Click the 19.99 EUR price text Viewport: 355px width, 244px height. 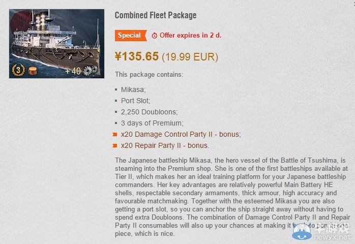(190, 56)
